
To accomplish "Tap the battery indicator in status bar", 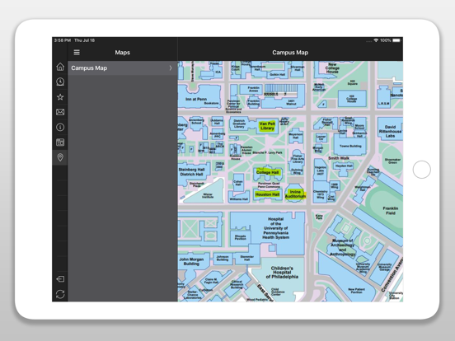I will pos(396,40).
